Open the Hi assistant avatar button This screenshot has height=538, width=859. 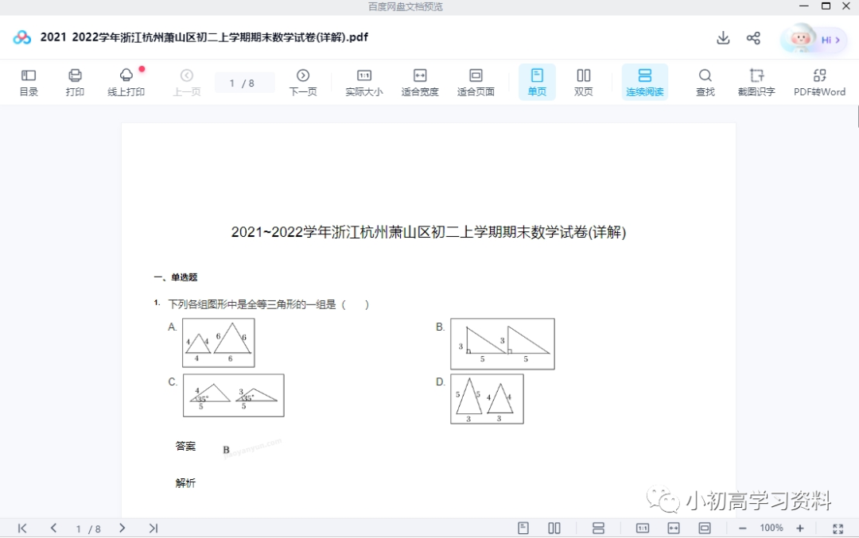point(814,40)
